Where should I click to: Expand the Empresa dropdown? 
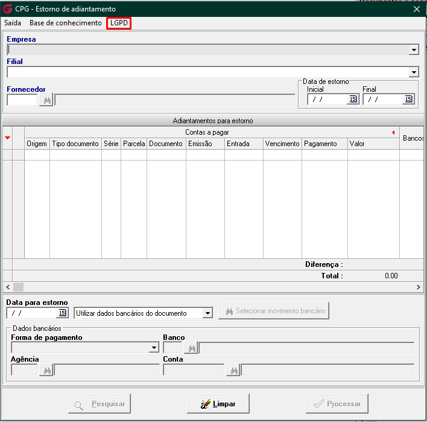pos(414,50)
